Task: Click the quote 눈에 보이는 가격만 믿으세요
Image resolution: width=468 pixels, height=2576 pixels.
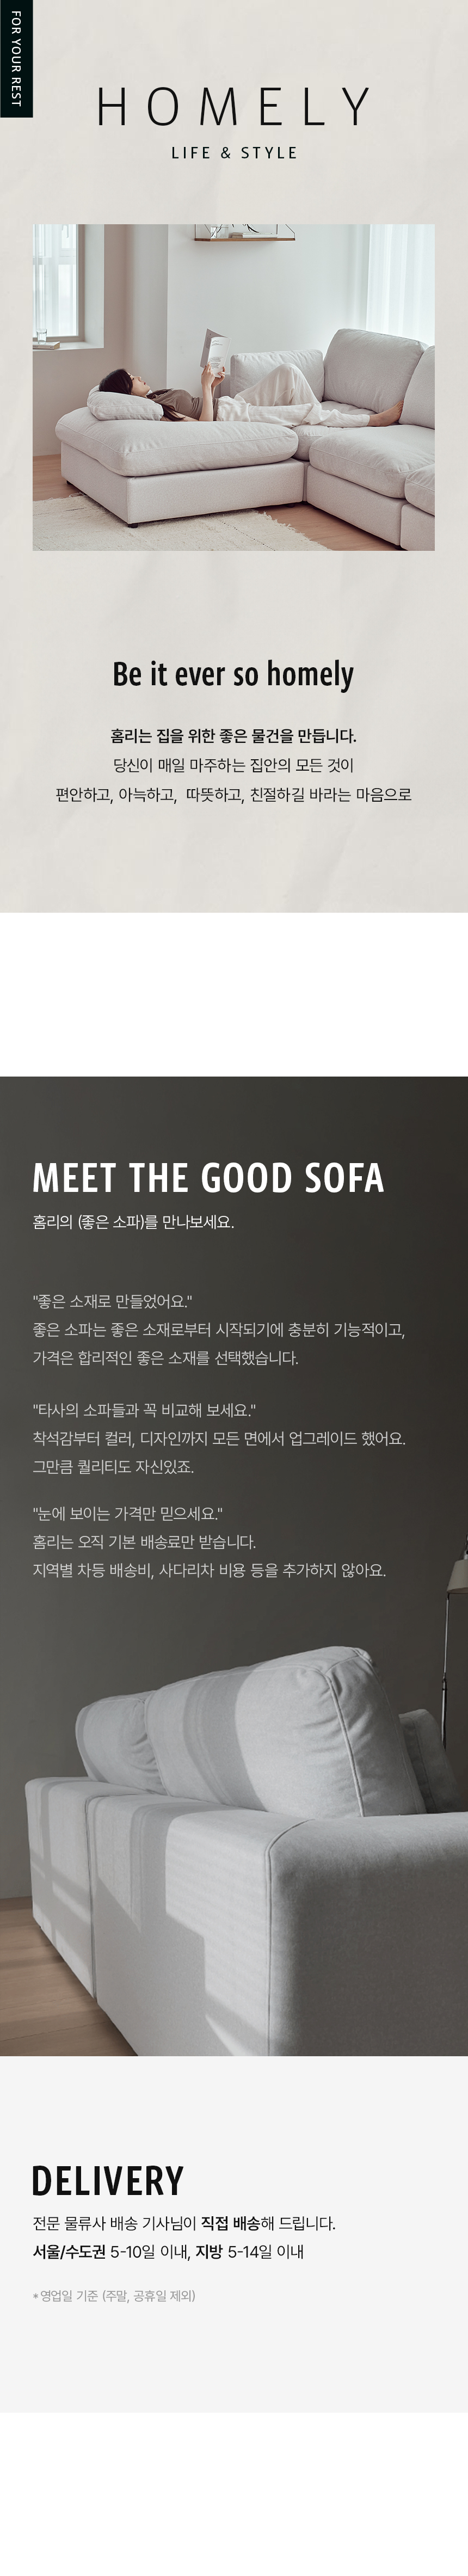Action: 127,1514
